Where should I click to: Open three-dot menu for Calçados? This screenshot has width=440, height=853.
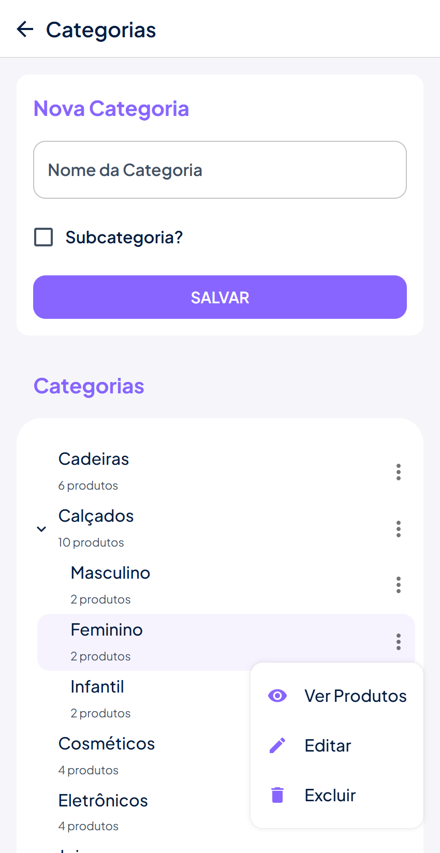click(398, 529)
